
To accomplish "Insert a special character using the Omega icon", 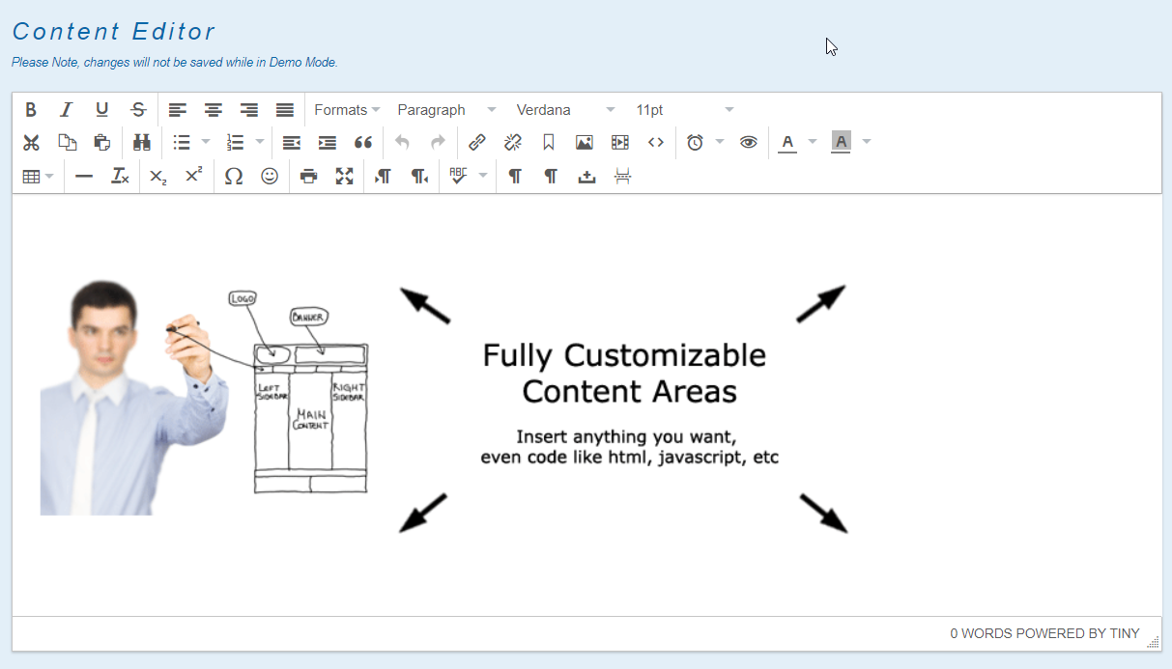I will pyautogui.click(x=234, y=176).
